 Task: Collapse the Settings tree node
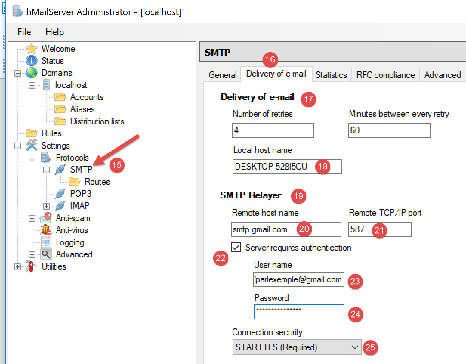[x=18, y=146]
